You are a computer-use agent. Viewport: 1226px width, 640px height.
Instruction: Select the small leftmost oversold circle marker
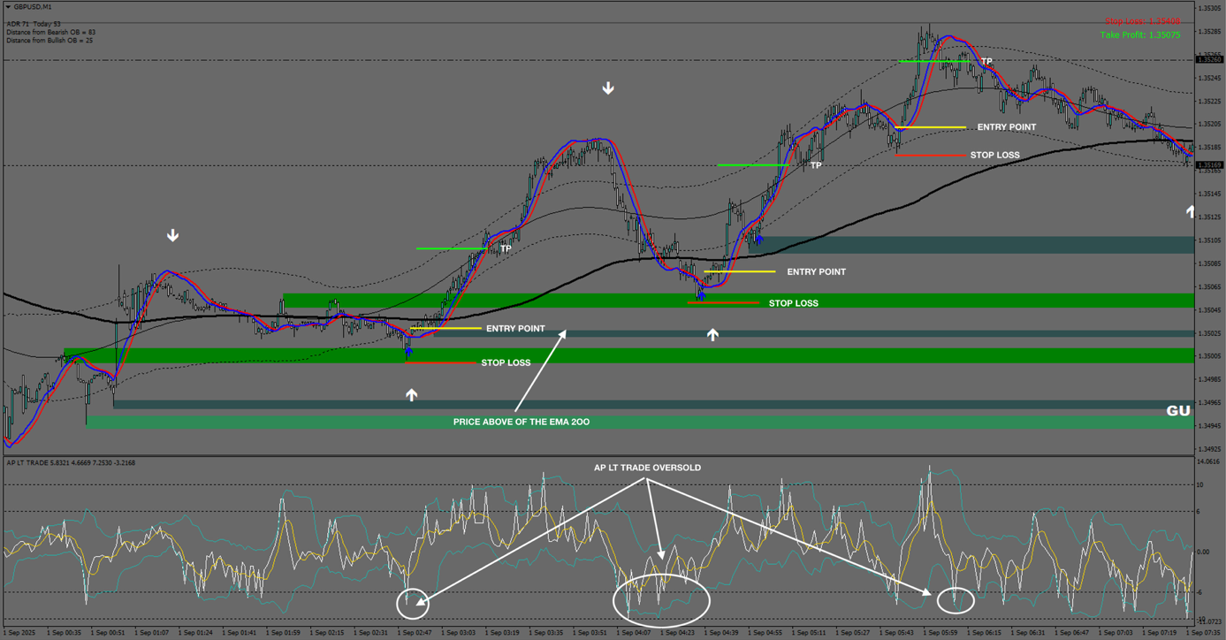click(x=412, y=603)
